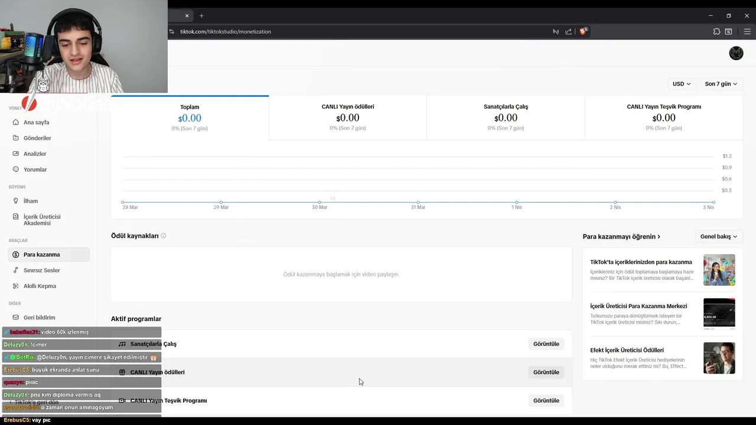756x425 pixels.
Task: Open a new browser tab
Action: pos(201,15)
